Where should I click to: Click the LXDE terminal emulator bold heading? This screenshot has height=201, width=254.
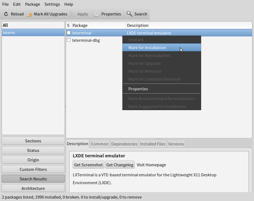pyautogui.click(x=99, y=156)
